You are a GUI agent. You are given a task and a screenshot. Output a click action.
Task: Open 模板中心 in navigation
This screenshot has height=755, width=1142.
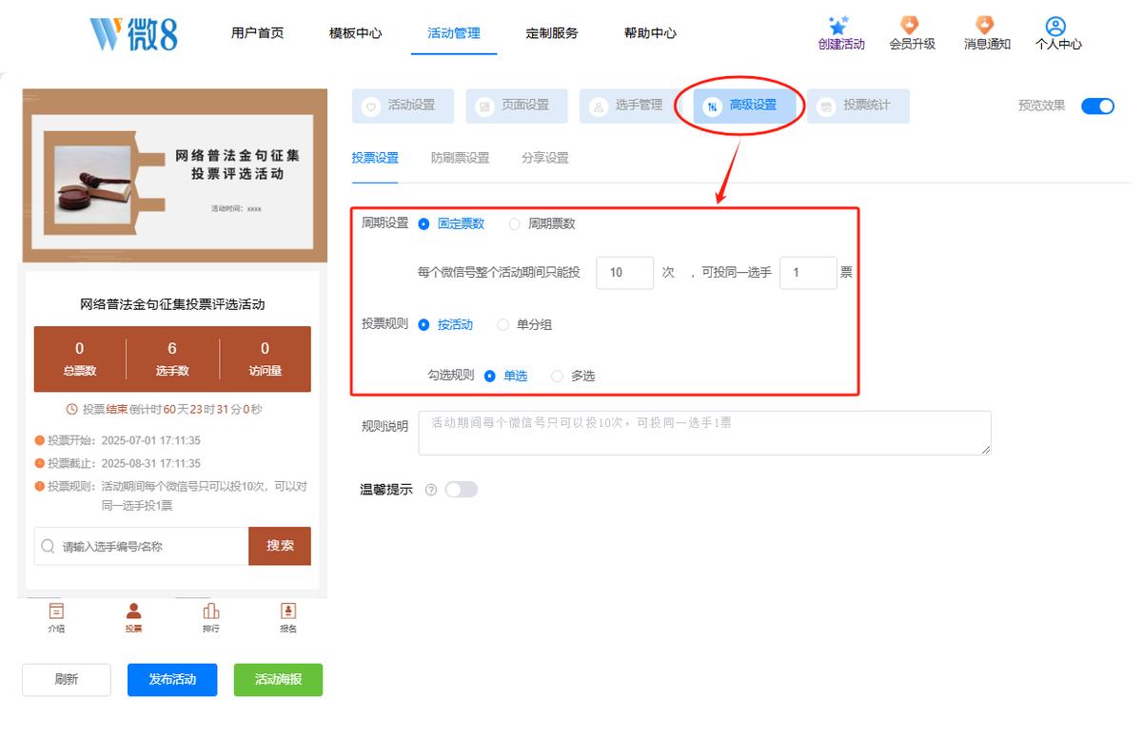click(x=356, y=33)
